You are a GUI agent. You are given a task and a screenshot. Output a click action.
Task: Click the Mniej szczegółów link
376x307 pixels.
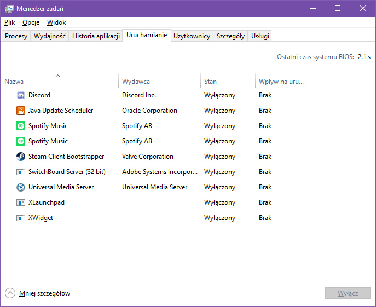coord(44,293)
